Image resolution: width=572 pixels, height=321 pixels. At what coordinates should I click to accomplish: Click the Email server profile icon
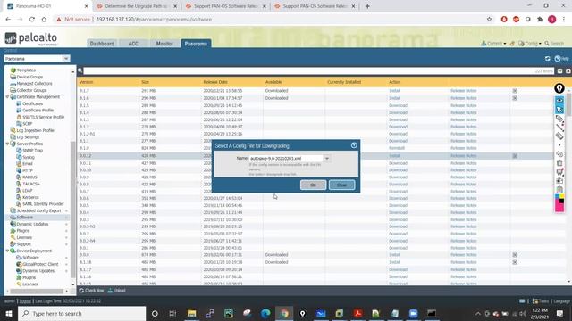point(19,164)
